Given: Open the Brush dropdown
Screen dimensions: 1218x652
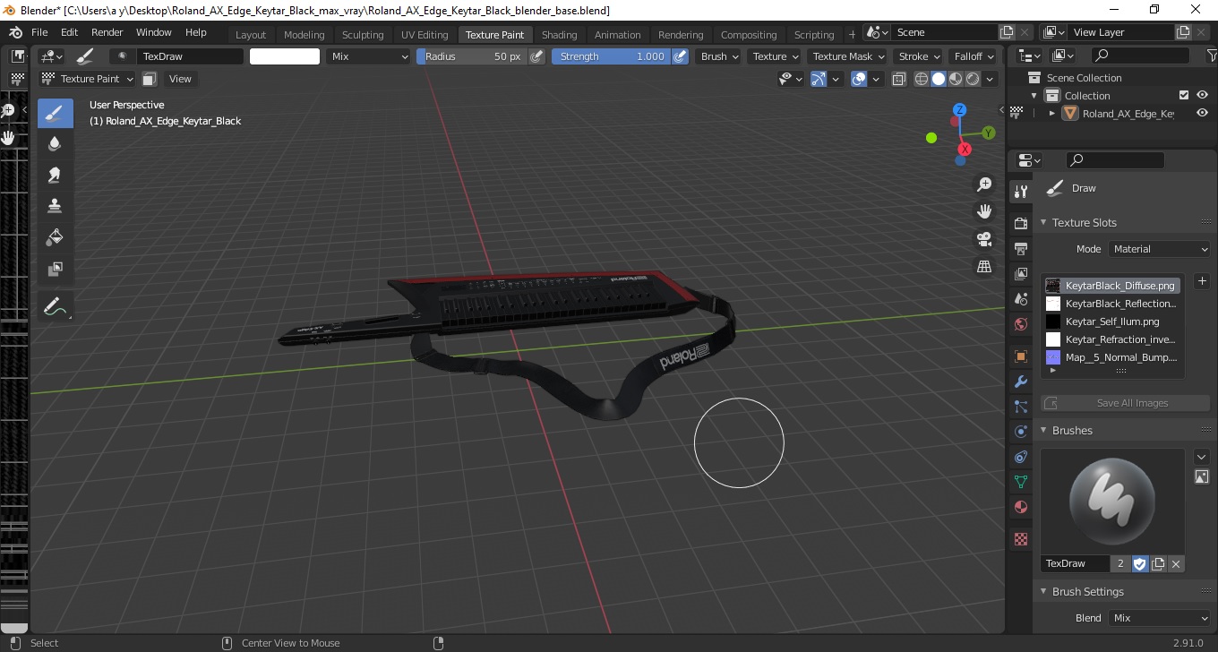Looking at the screenshot, I should click(719, 56).
